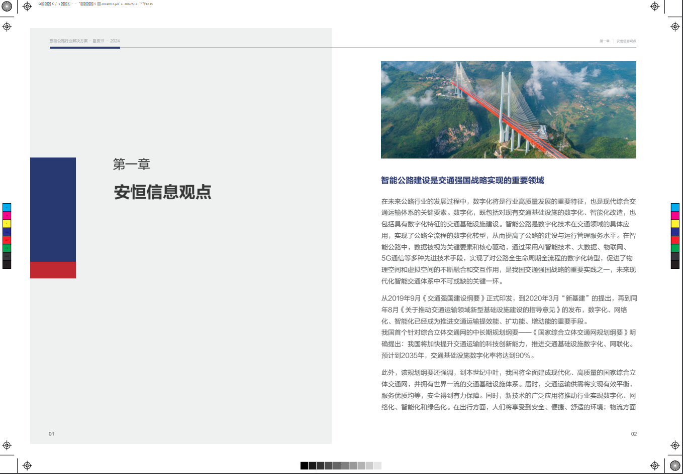Select the cyan patch on the left calibration bar
This screenshot has width=683, height=474.
tap(7, 207)
